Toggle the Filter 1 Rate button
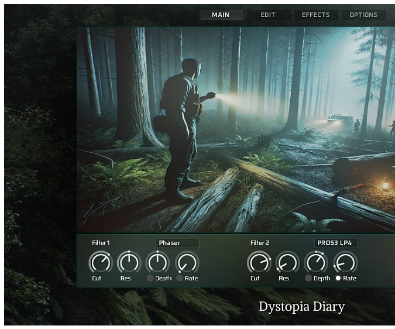Image resolution: width=395 pixels, height=329 pixels. coord(180,279)
